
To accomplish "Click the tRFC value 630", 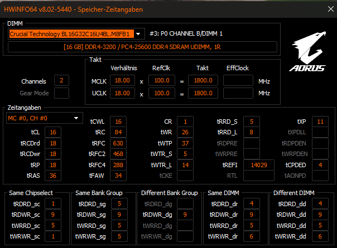I will click(118, 143).
